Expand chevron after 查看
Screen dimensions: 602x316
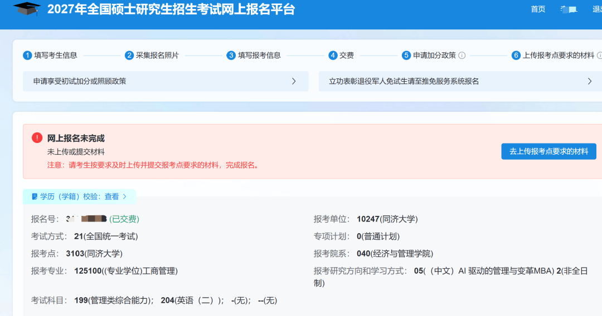pos(124,196)
